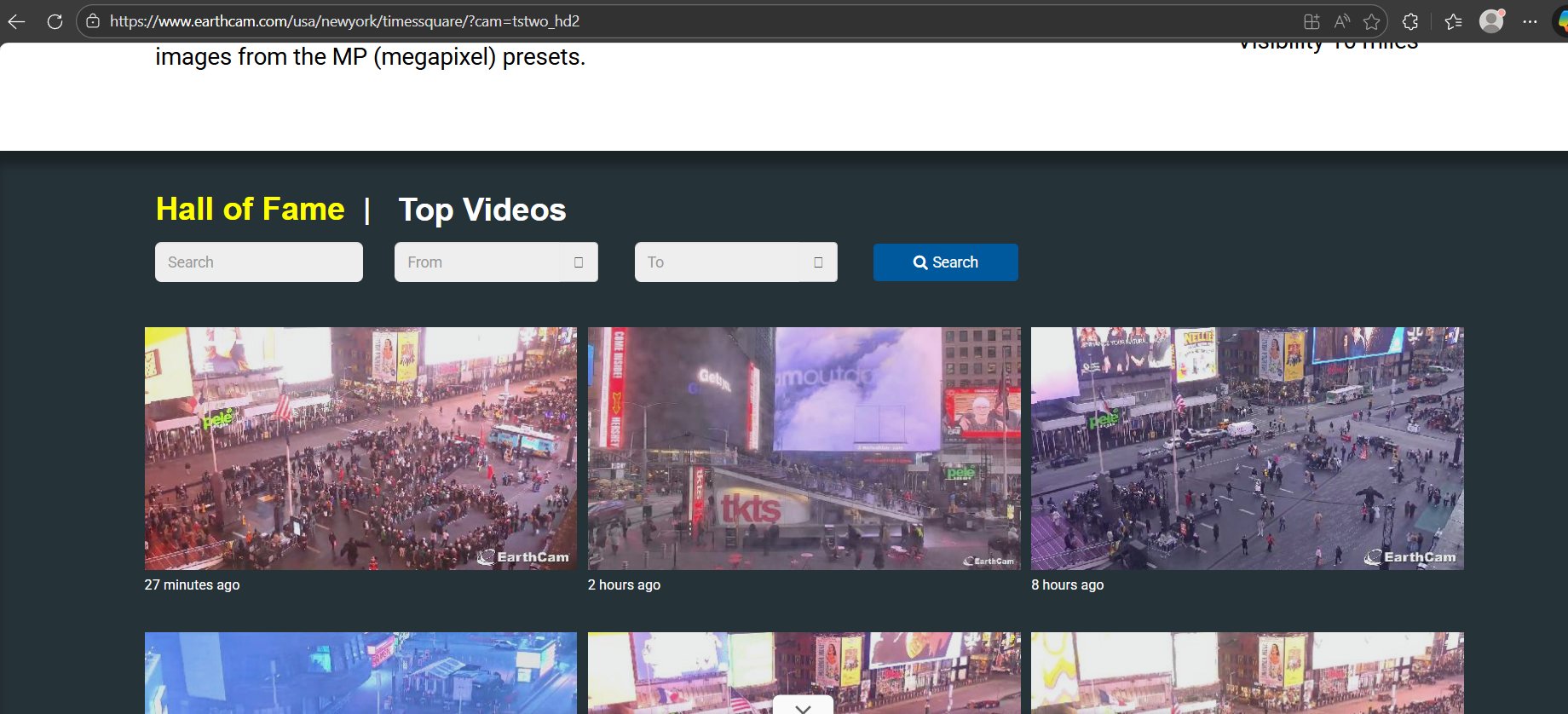The height and width of the screenshot is (714, 1568).
Task: Click the browser back arrow
Action: pyautogui.click(x=16, y=22)
